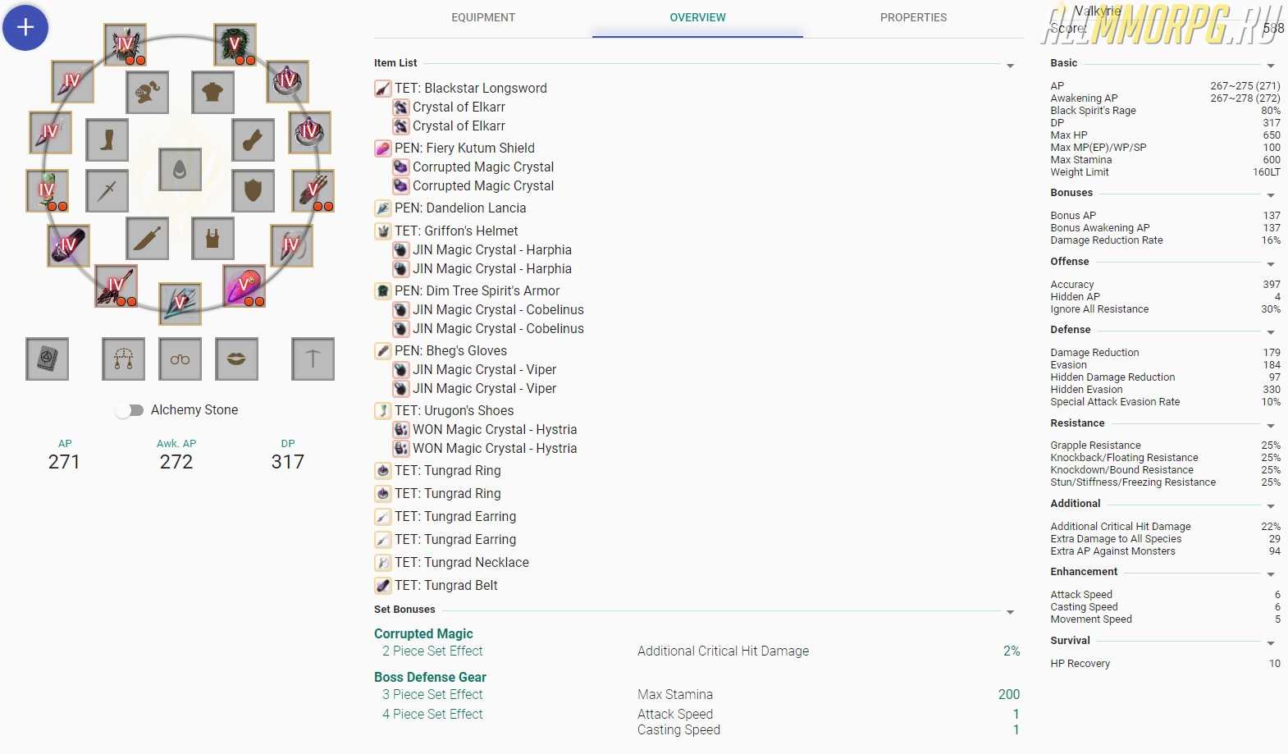
Task: Click the Fiery Kutum Shield list icon
Action: coord(382,149)
